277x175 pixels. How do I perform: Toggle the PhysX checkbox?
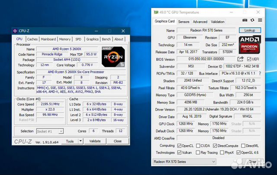[x=222, y=152]
